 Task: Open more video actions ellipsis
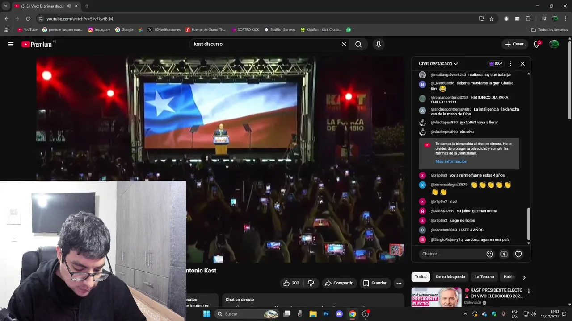click(399, 283)
